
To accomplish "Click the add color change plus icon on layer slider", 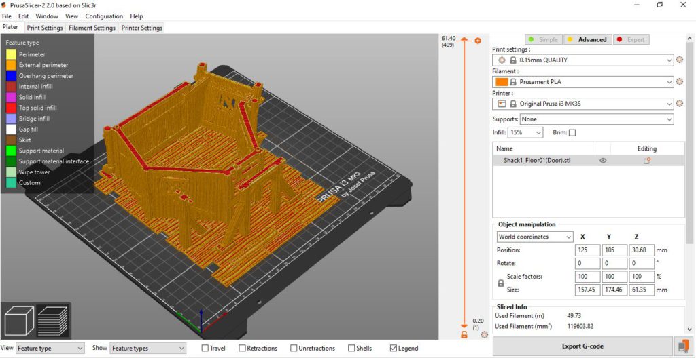I will click(478, 41).
